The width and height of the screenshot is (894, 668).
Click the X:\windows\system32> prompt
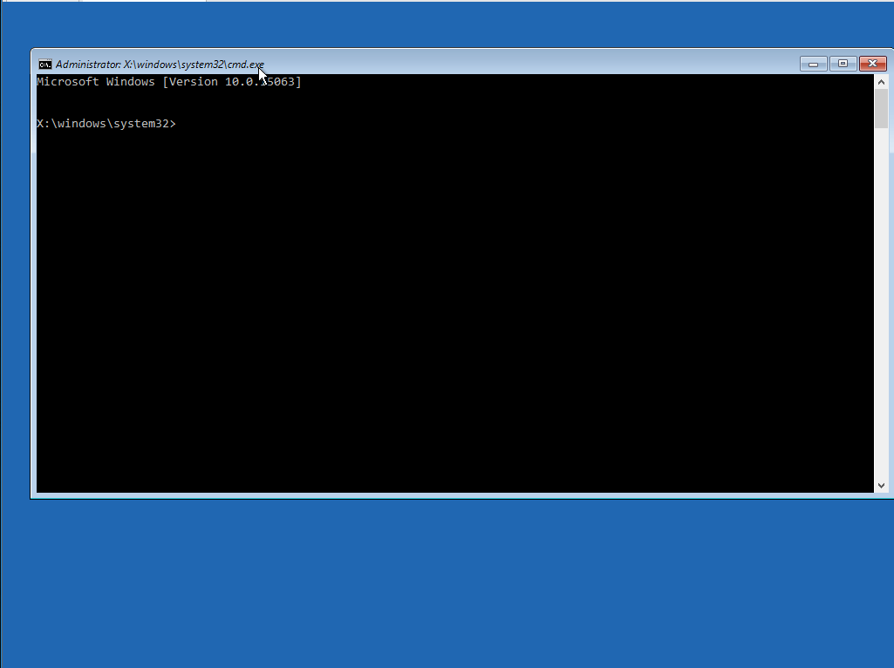(x=106, y=124)
